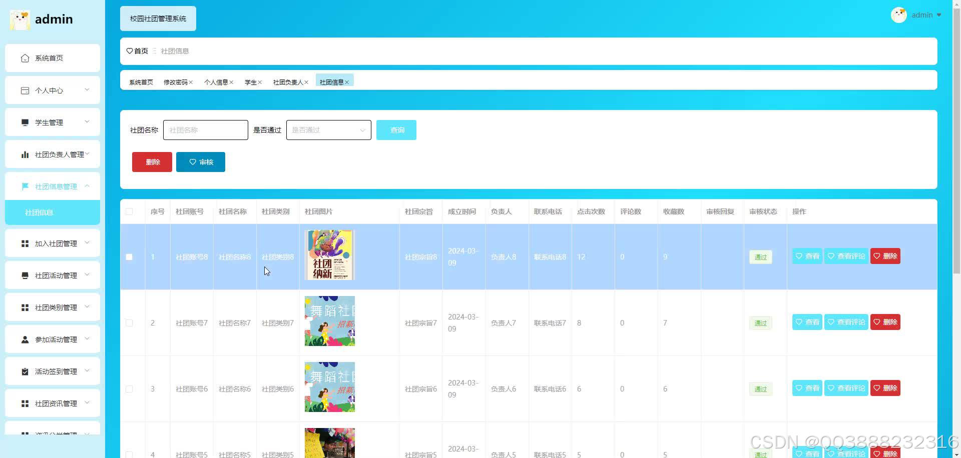The image size is (961, 458).
Task: Click 查看评论 for row 社团账号8
Action: tap(846, 256)
